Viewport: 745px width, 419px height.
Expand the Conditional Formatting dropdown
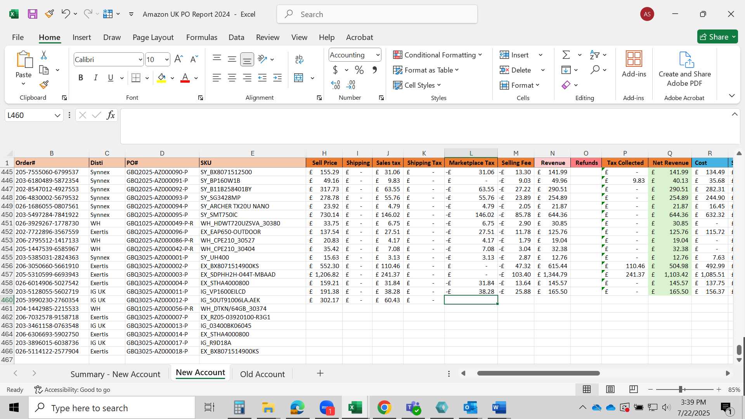click(480, 55)
